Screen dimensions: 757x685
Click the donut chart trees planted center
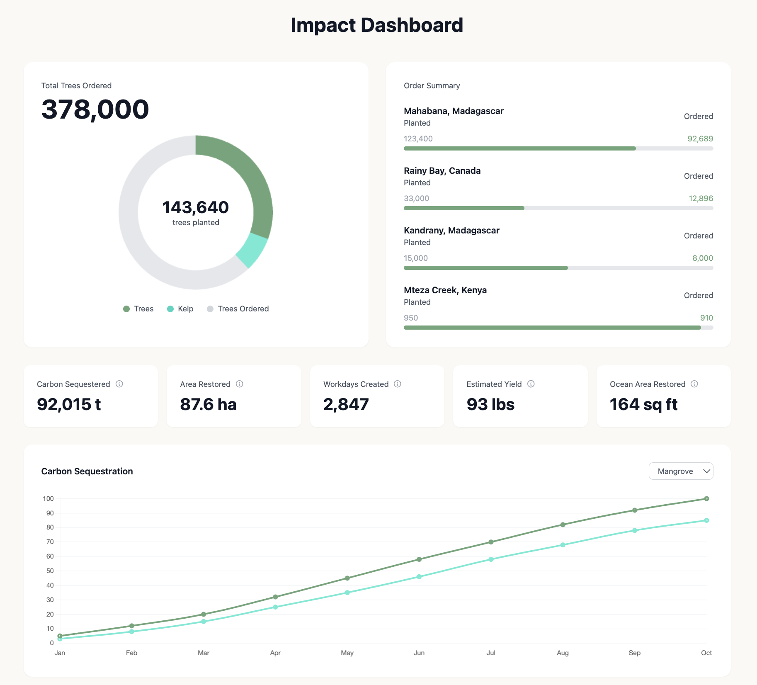(195, 211)
